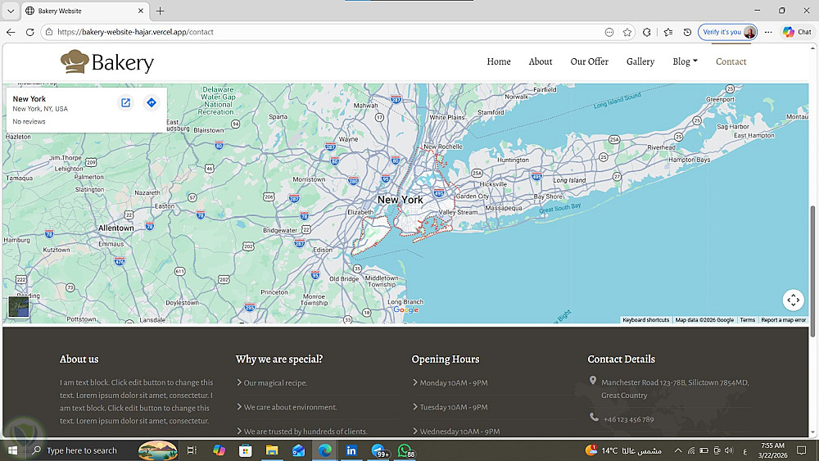
Task: Open File Explorer from taskbar
Action: (272, 450)
